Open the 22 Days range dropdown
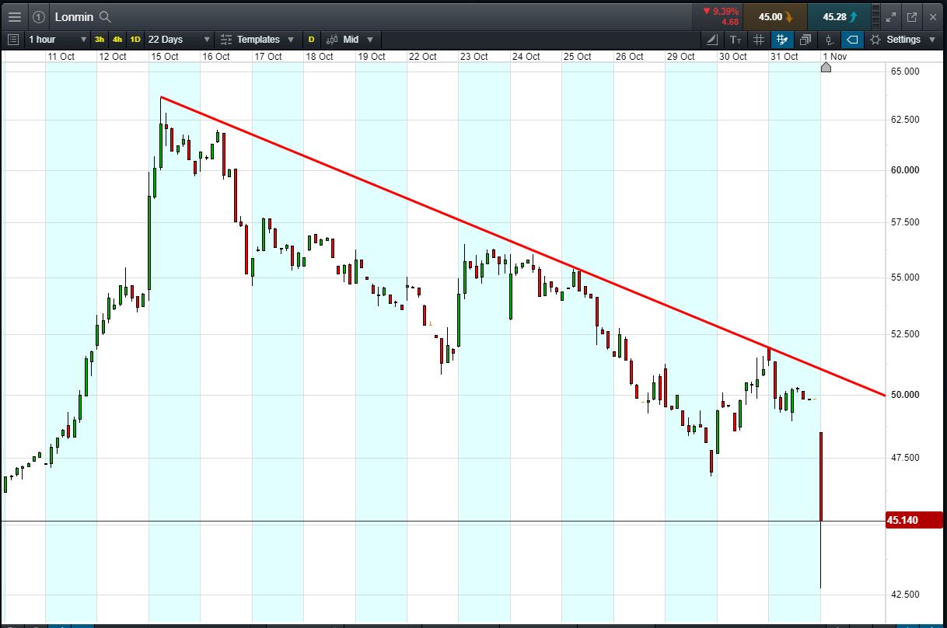 pyautogui.click(x=179, y=40)
